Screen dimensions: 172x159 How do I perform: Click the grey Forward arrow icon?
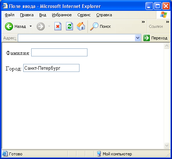coord(41,26)
